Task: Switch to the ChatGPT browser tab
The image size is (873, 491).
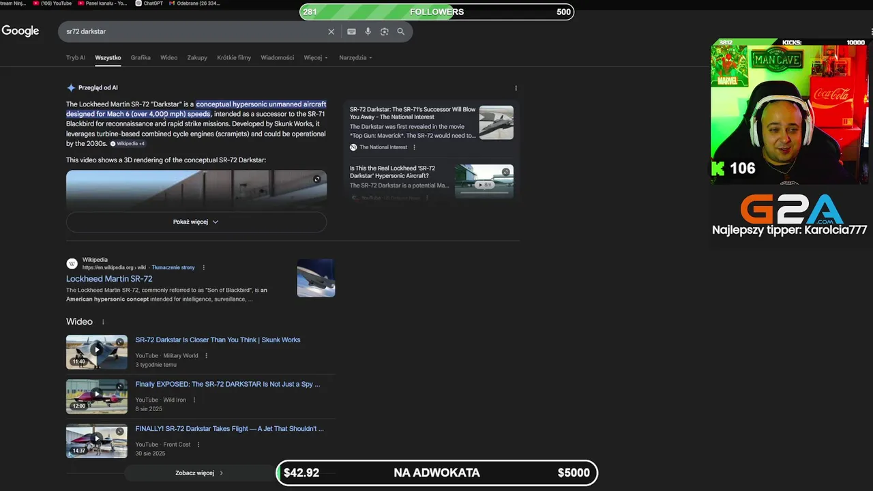Action: 149,3
